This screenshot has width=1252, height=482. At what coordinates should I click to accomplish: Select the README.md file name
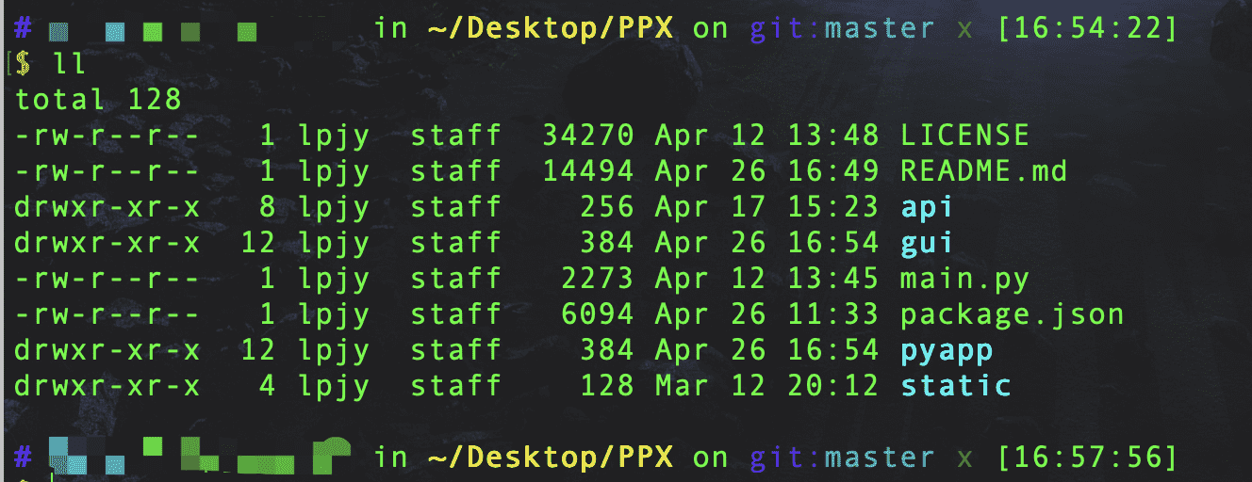[983, 171]
